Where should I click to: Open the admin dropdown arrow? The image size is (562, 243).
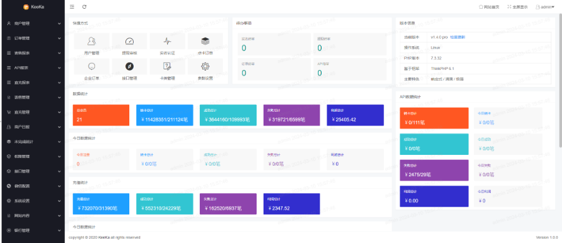pyautogui.click(x=553, y=7)
